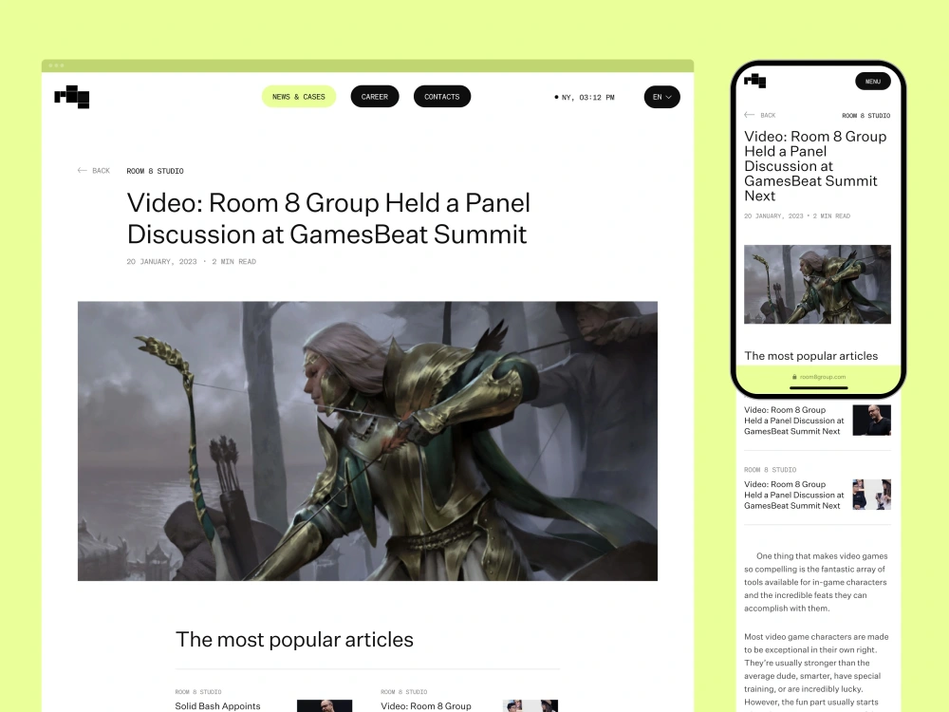Viewport: 949px width, 712px height.
Task: Tap the mobile article headline
Action: coord(815,166)
